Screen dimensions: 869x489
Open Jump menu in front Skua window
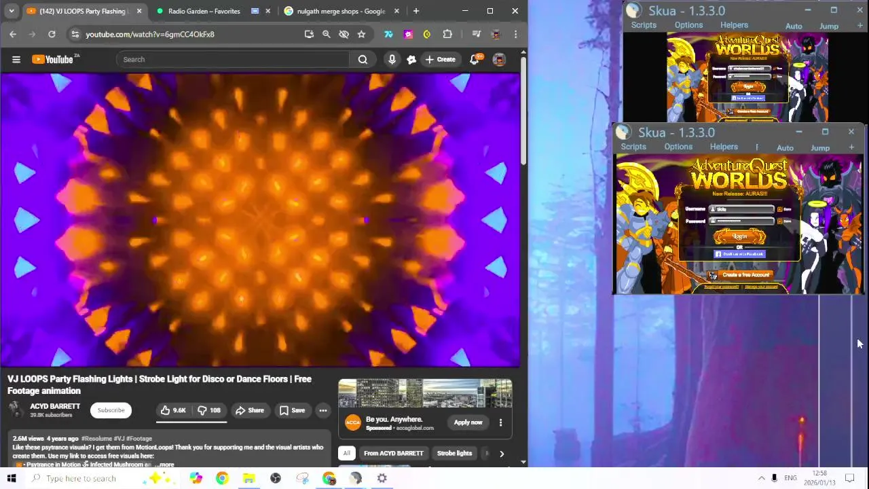click(x=820, y=148)
